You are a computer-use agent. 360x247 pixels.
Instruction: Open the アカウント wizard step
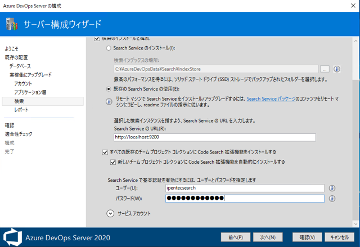(23, 84)
